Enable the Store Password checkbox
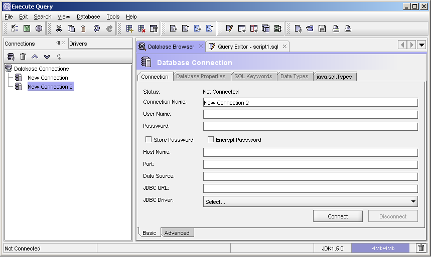 pos(149,140)
